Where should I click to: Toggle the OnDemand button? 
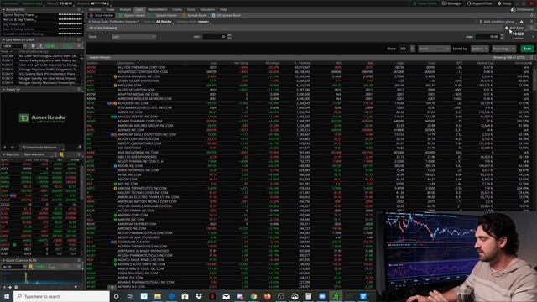523,9
